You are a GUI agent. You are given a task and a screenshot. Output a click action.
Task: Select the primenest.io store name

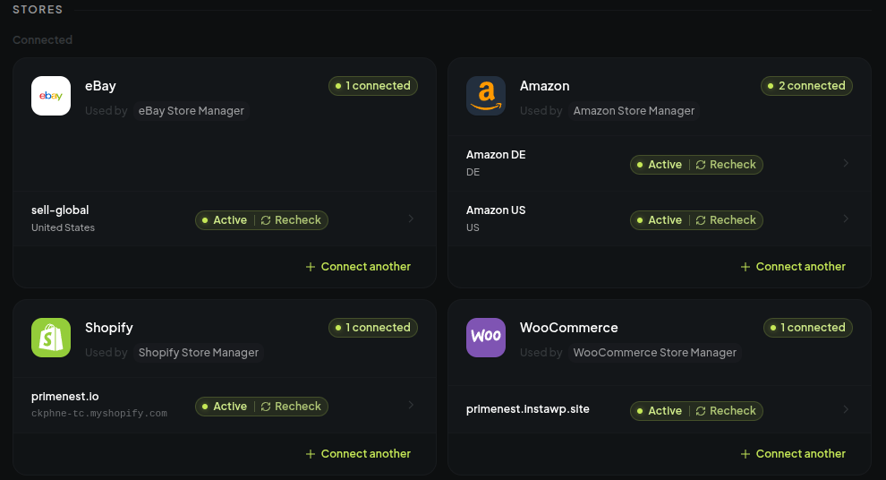tap(65, 397)
